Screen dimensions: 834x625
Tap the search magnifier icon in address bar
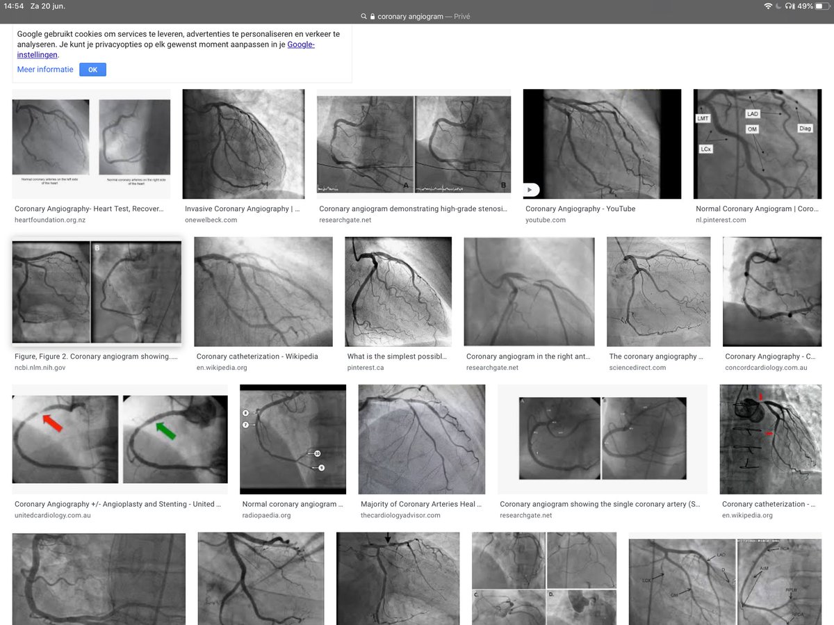(363, 17)
